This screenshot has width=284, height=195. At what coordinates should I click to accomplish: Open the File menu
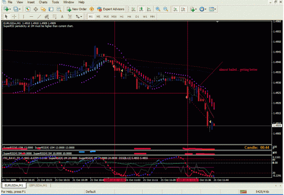pos(10,2)
